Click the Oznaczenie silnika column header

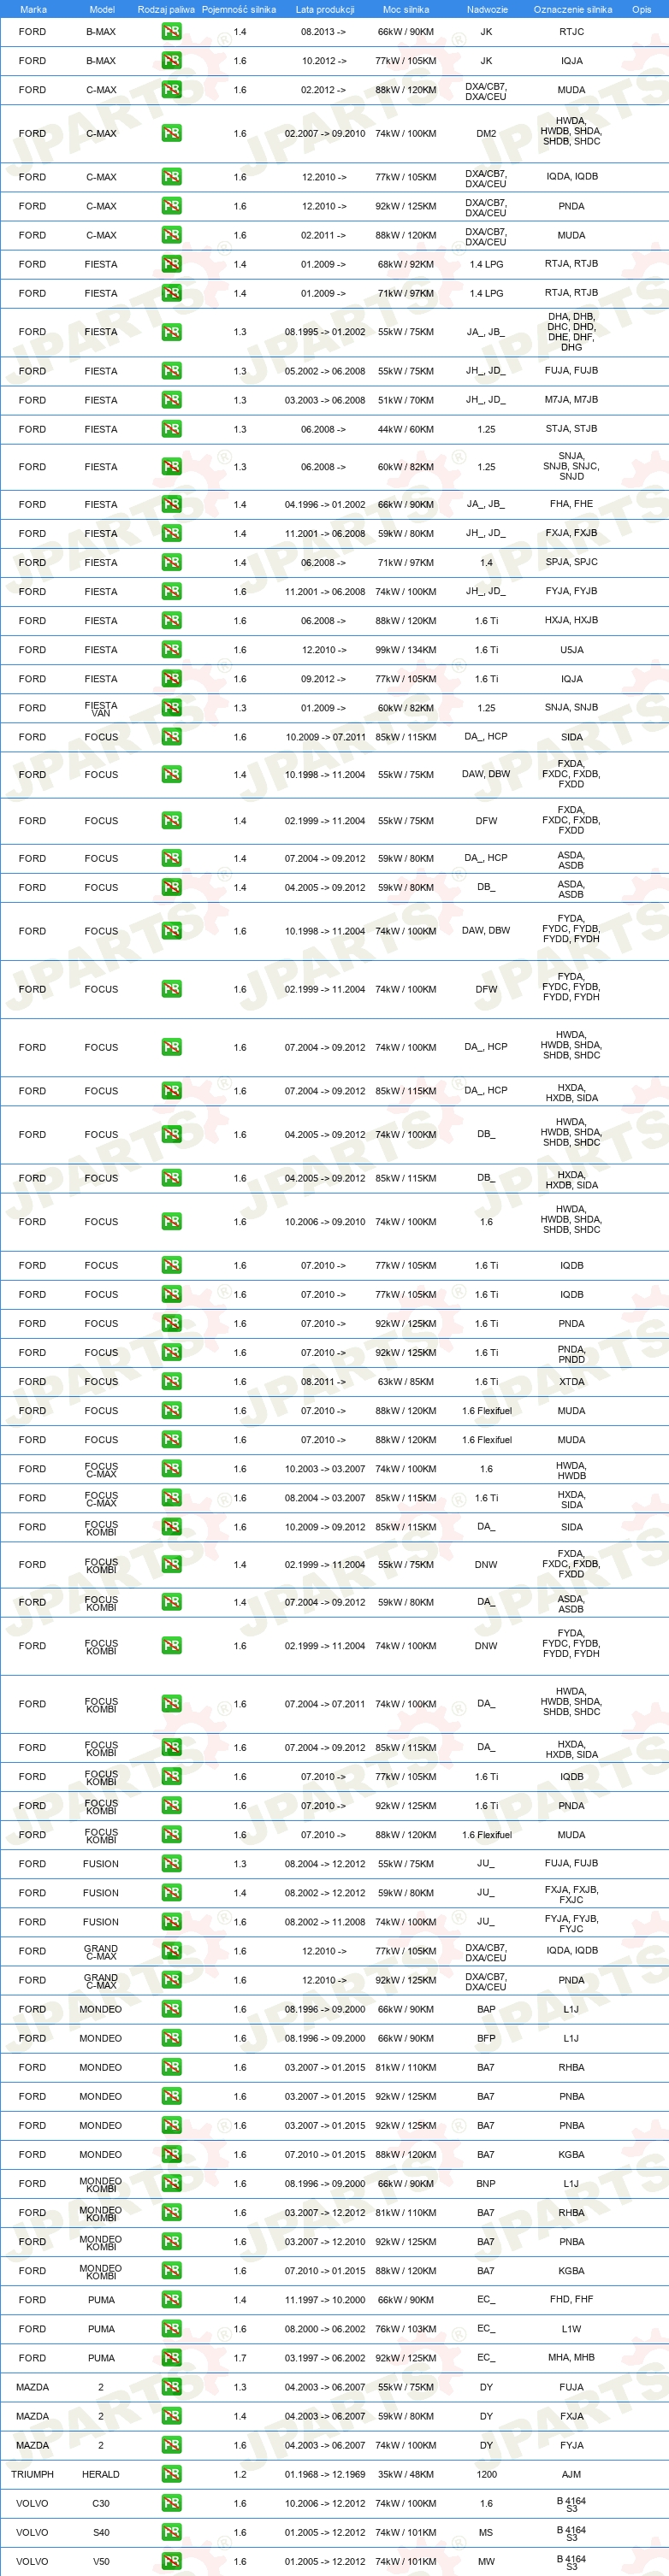573,9
